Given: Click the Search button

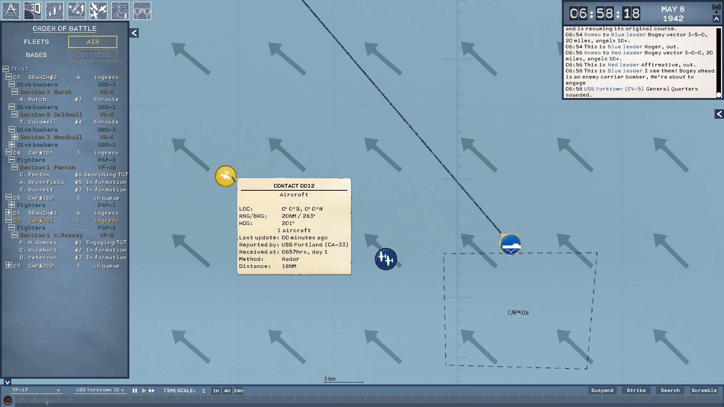Looking at the screenshot, I should pos(670,390).
